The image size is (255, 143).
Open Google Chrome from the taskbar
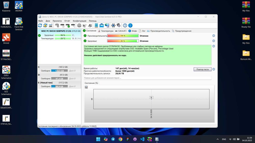[120, 139]
